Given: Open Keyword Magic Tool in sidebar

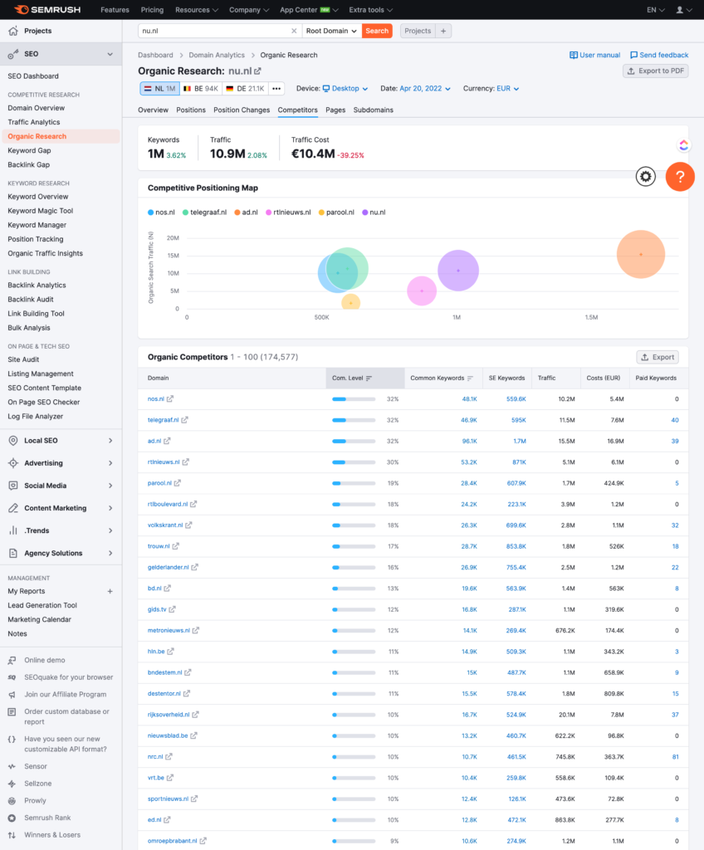Looking at the screenshot, I should 40,211.
